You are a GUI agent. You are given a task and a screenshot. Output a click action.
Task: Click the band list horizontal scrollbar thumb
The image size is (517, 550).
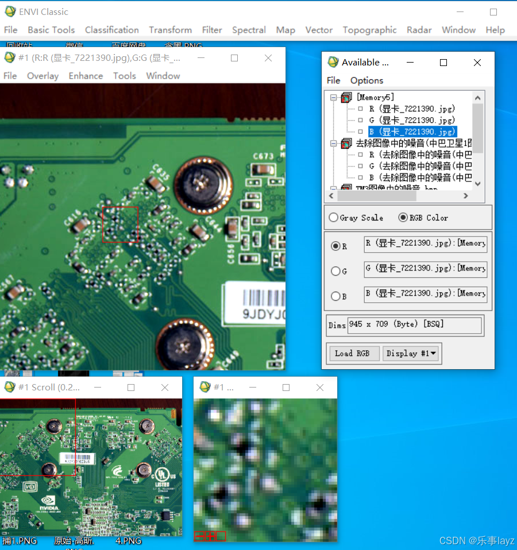[377, 196]
